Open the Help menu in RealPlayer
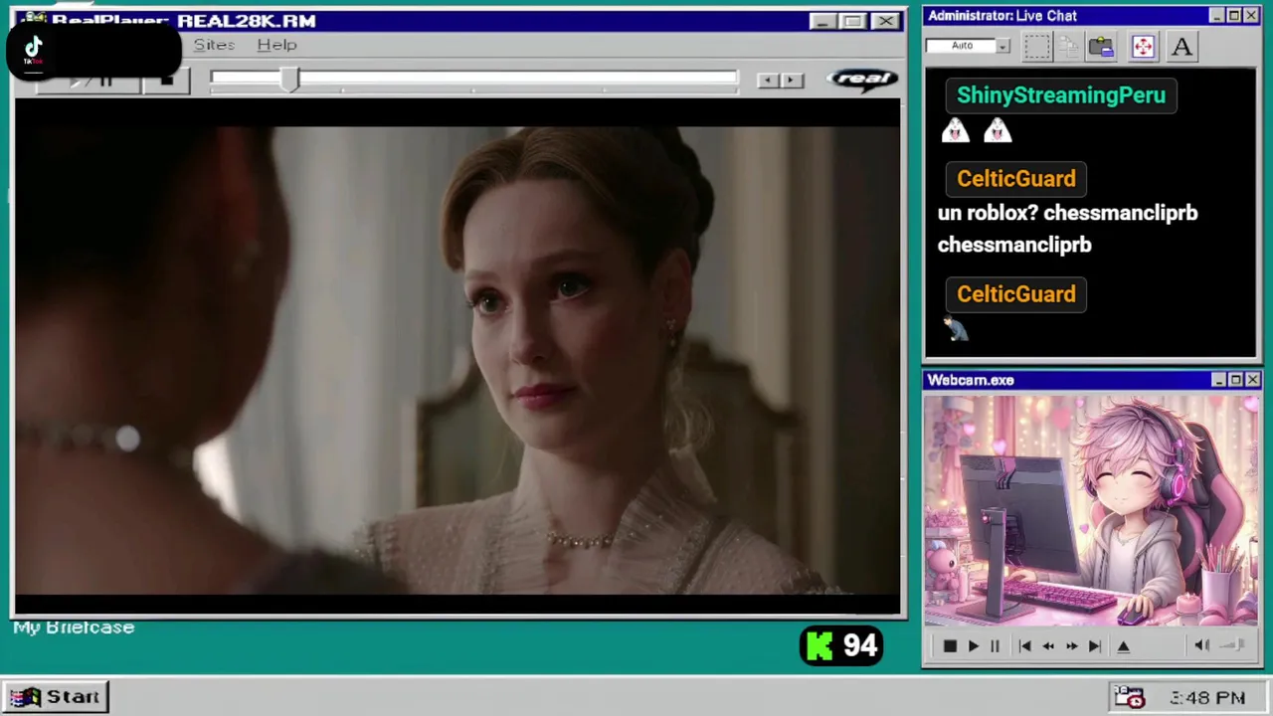Viewport: 1273px width, 716px height. (x=276, y=45)
